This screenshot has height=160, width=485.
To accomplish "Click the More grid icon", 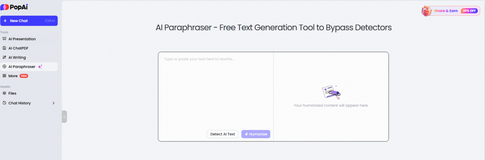I will coord(4,76).
